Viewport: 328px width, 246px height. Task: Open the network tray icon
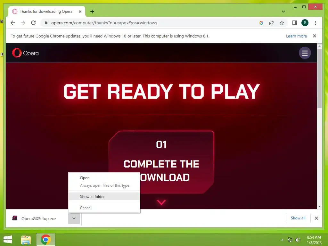[x=290, y=240]
